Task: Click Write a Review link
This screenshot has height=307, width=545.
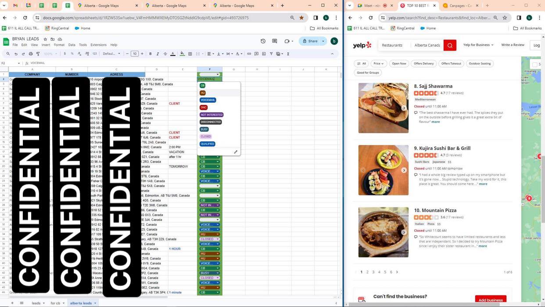Action: pos(513,45)
